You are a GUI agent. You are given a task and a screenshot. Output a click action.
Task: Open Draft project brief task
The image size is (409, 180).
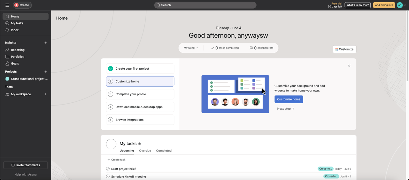(x=123, y=169)
